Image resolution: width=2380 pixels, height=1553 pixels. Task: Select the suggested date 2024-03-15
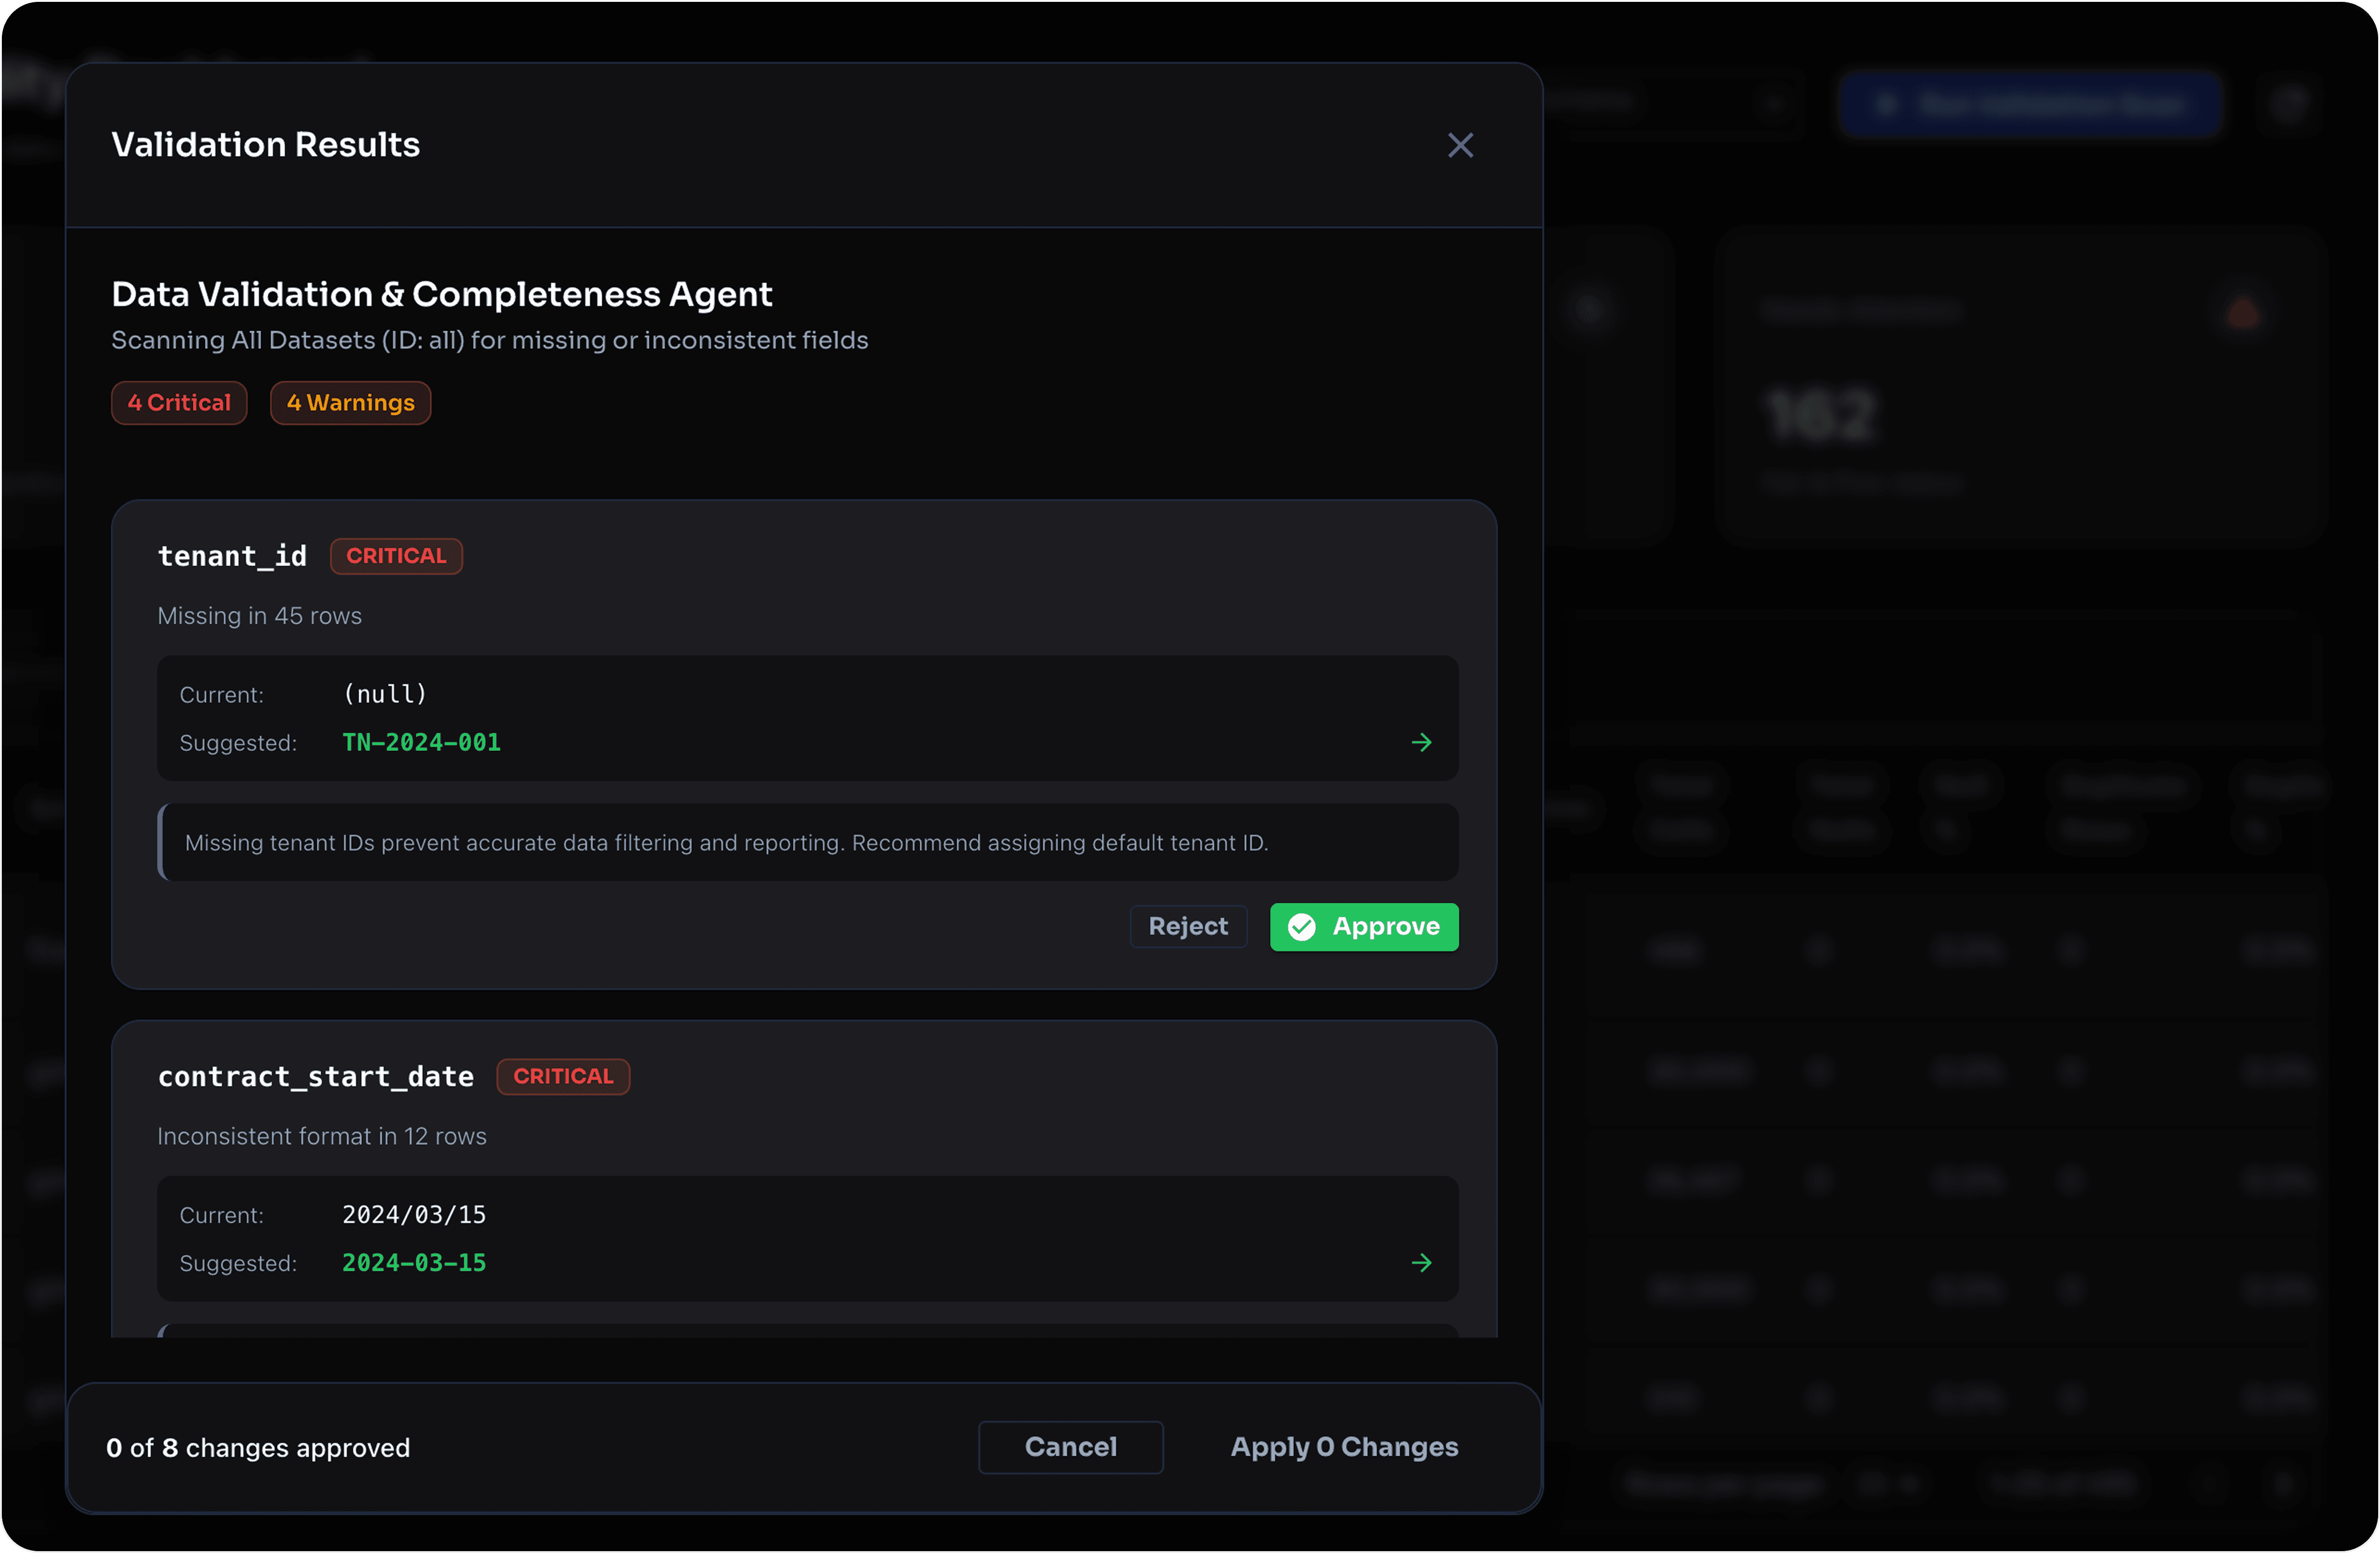click(414, 1263)
